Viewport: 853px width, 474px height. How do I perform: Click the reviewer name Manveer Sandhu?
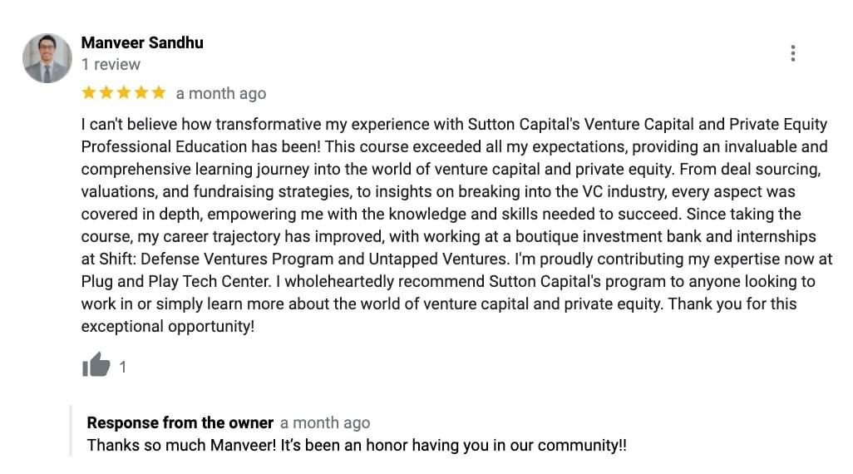(142, 42)
